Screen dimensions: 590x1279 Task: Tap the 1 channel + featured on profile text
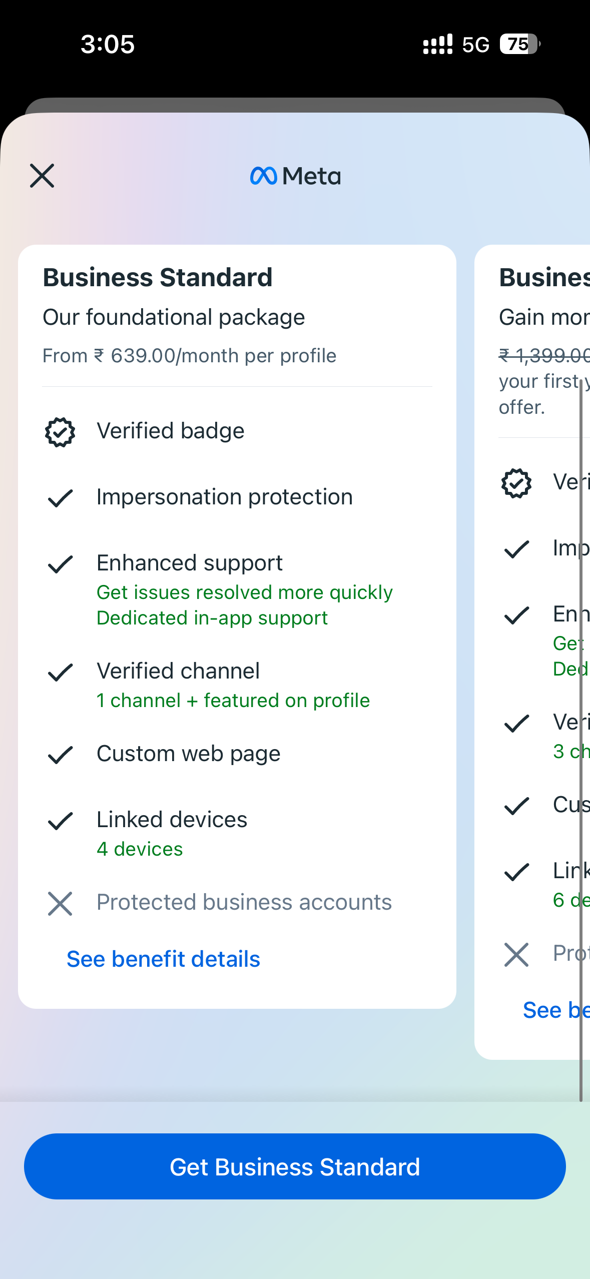click(x=233, y=701)
